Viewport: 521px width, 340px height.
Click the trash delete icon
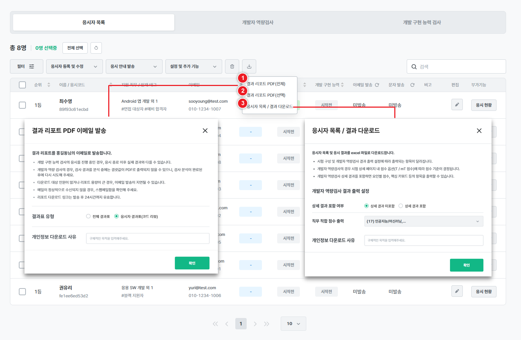pos(232,66)
